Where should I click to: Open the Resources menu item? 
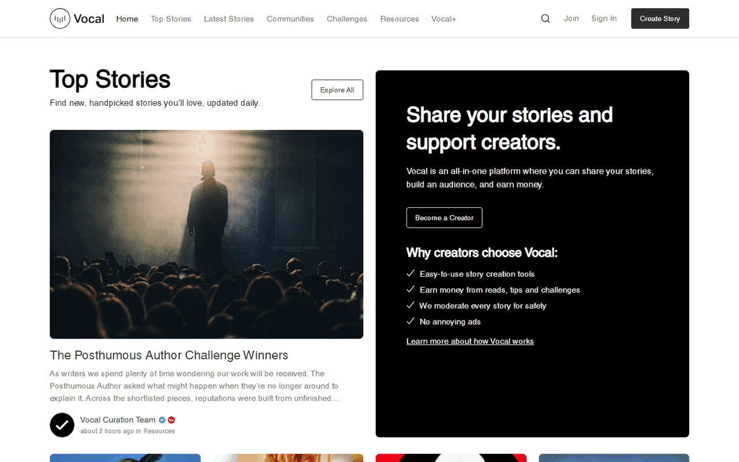tap(400, 18)
